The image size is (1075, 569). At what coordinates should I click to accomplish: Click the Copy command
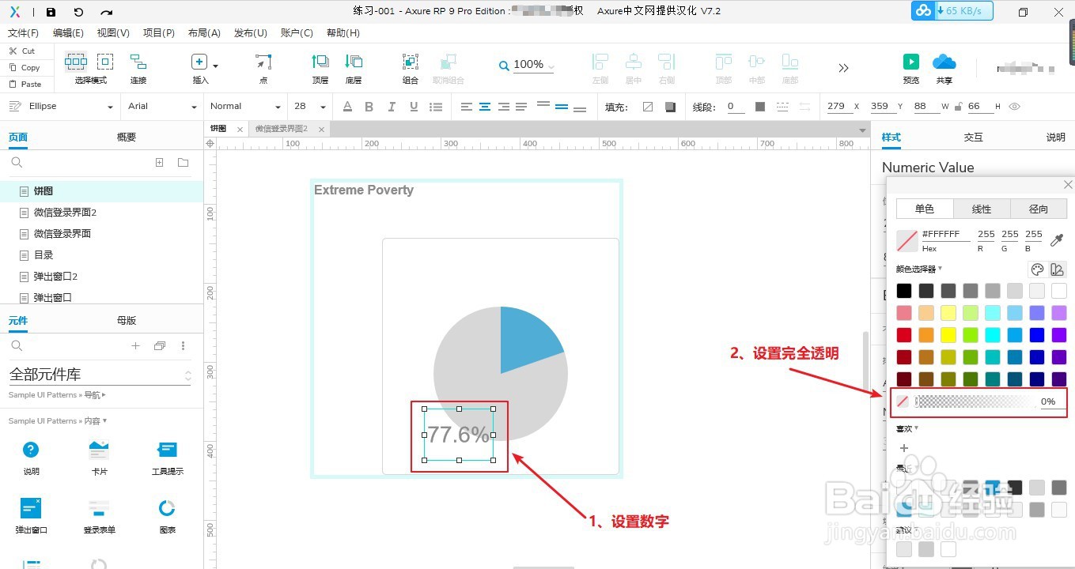click(25, 67)
